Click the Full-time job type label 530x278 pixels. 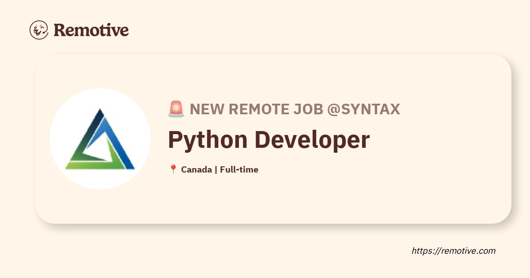coord(239,169)
